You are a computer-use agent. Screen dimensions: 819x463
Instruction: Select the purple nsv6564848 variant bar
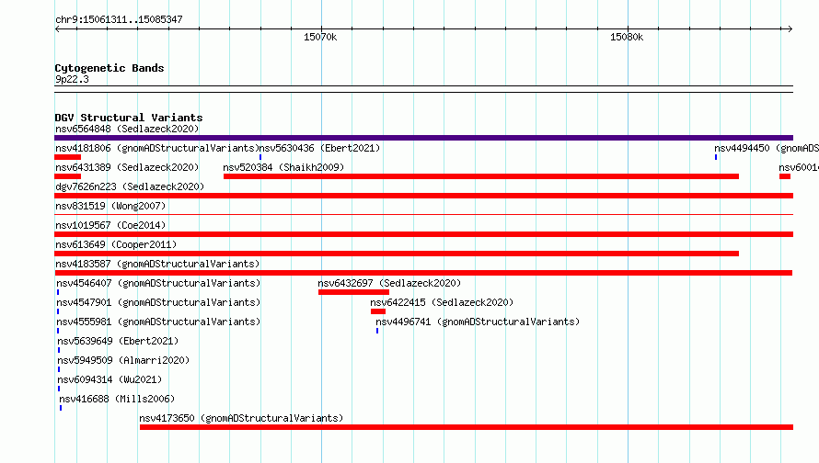tap(423, 138)
